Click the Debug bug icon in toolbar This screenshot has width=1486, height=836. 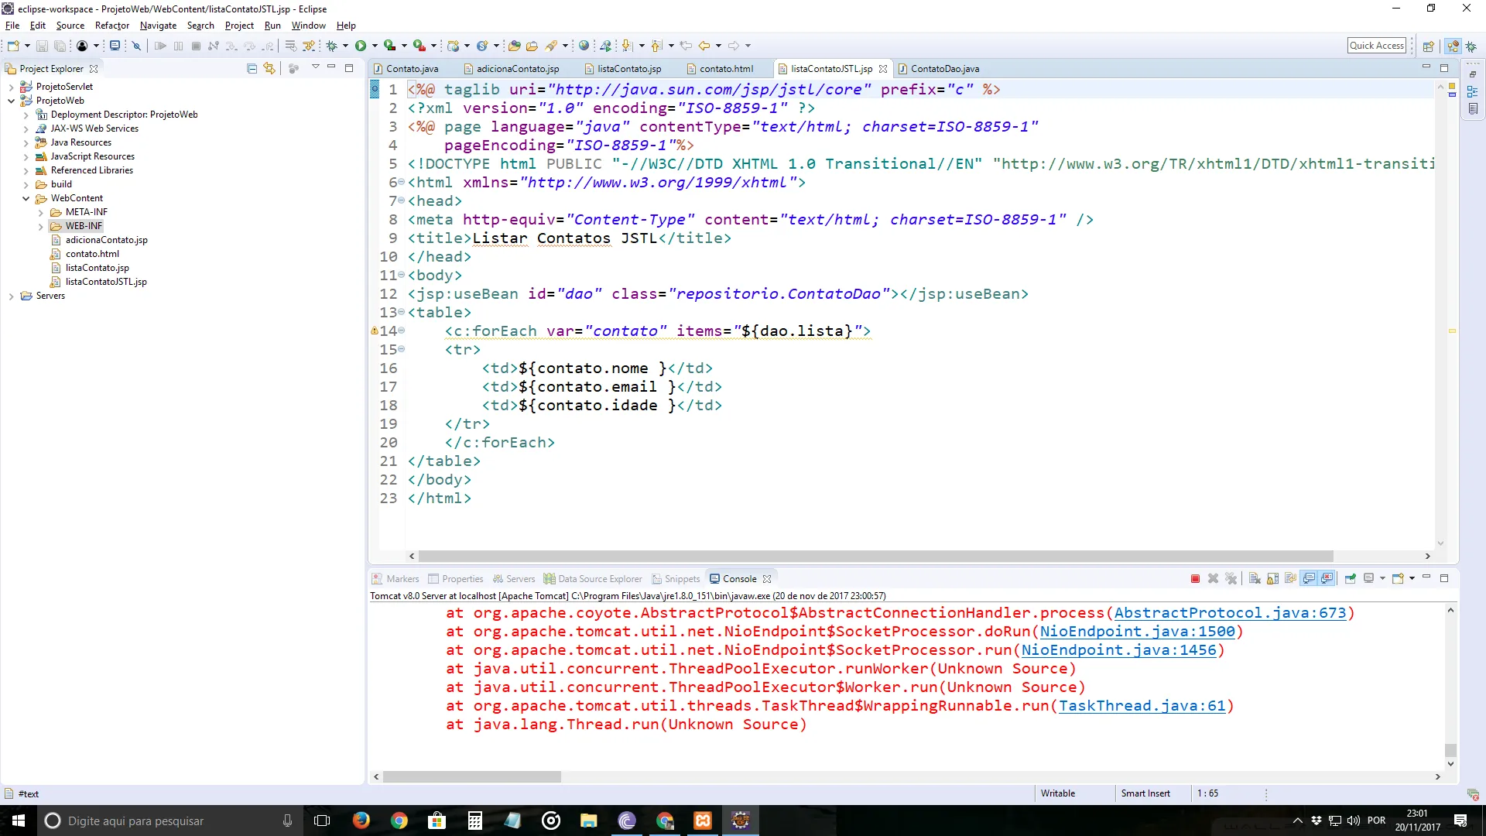331,46
